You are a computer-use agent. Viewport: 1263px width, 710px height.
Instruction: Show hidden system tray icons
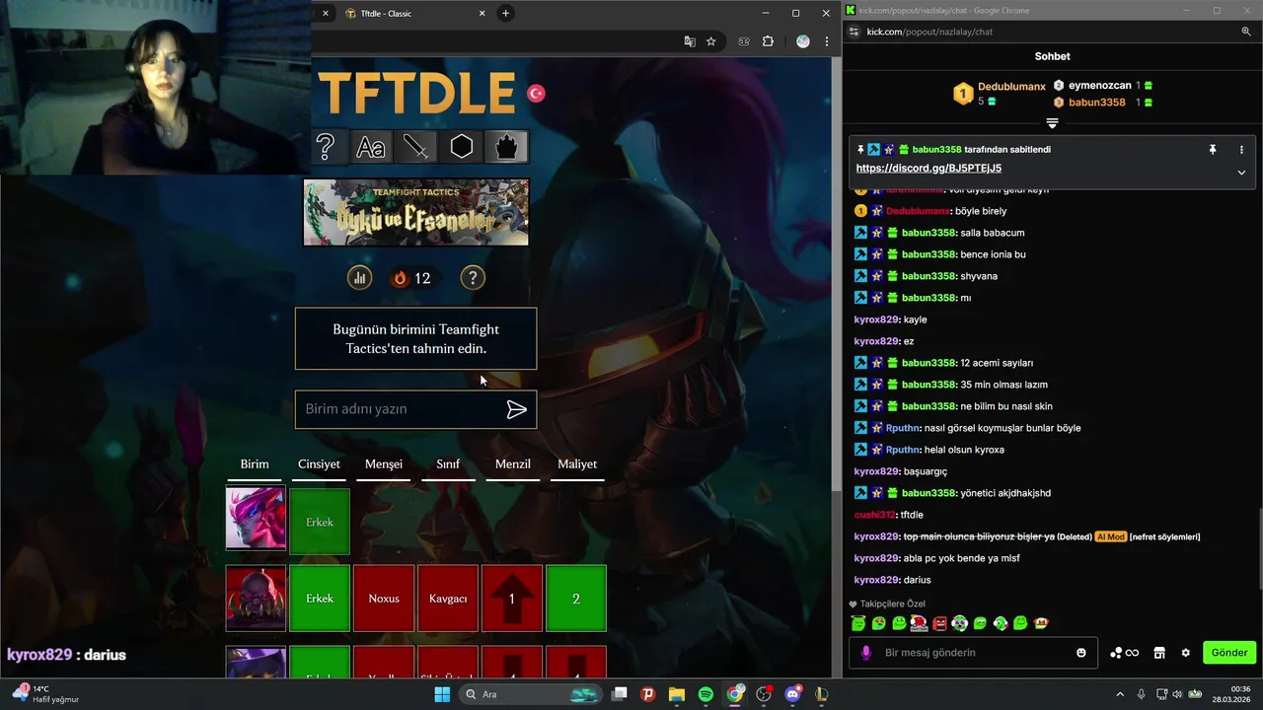1120,694
